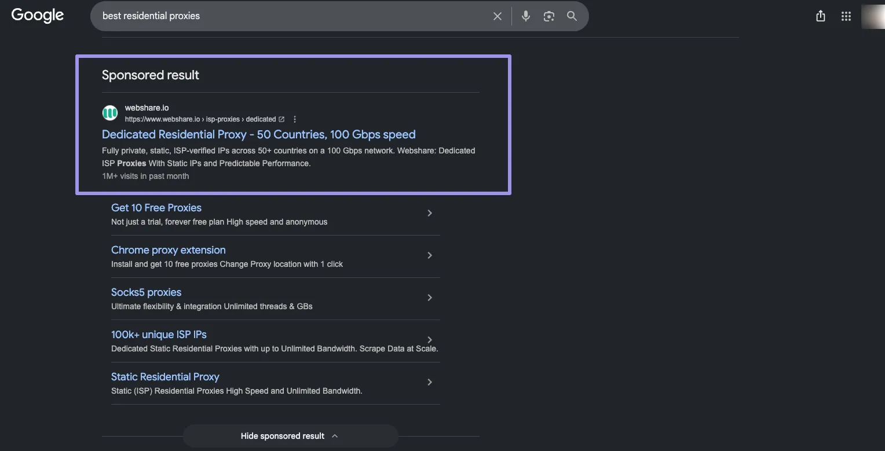The image size is (885, 451).
Task: Click the external link icon beside URL
Action: coord(281,119)
